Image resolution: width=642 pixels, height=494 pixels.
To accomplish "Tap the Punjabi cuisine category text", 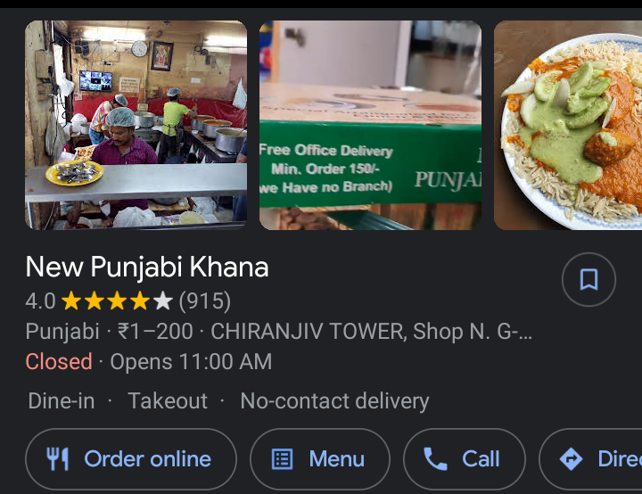I will click(62, 331).
